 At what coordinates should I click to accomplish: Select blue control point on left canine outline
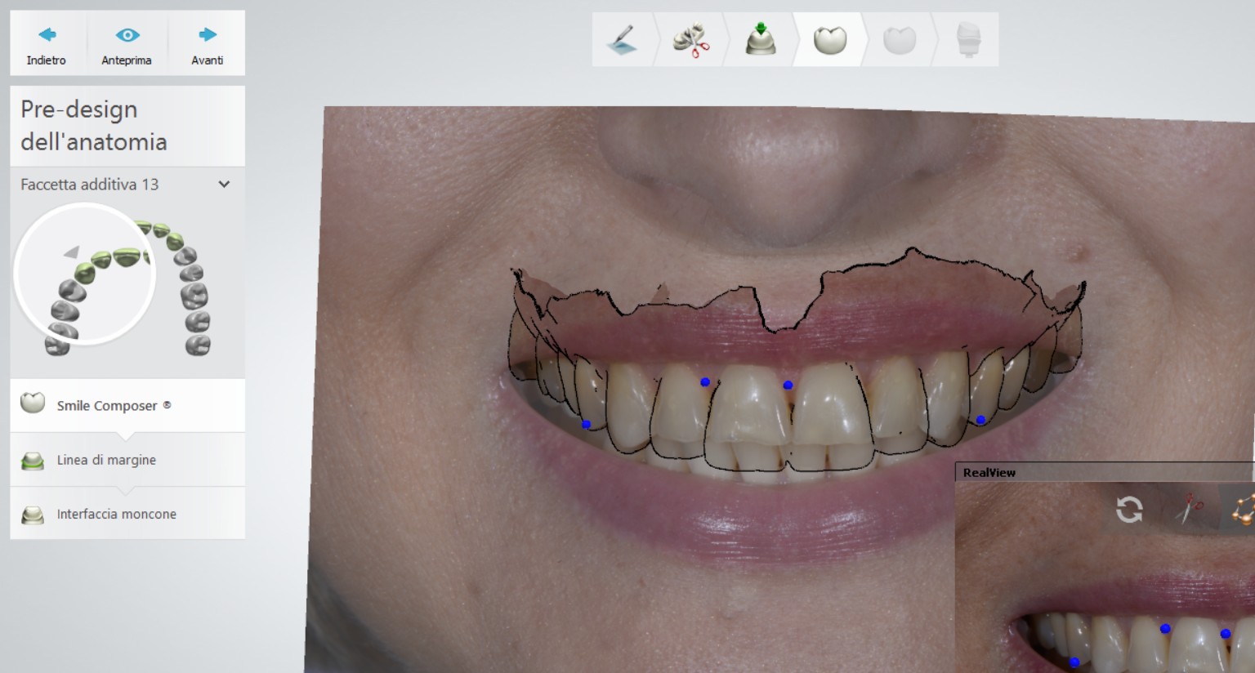click(586, 424)
